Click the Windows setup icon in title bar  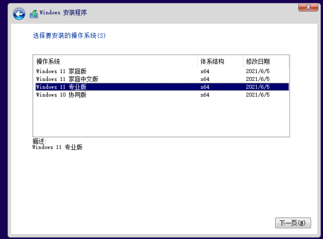[x=34, y=14]
